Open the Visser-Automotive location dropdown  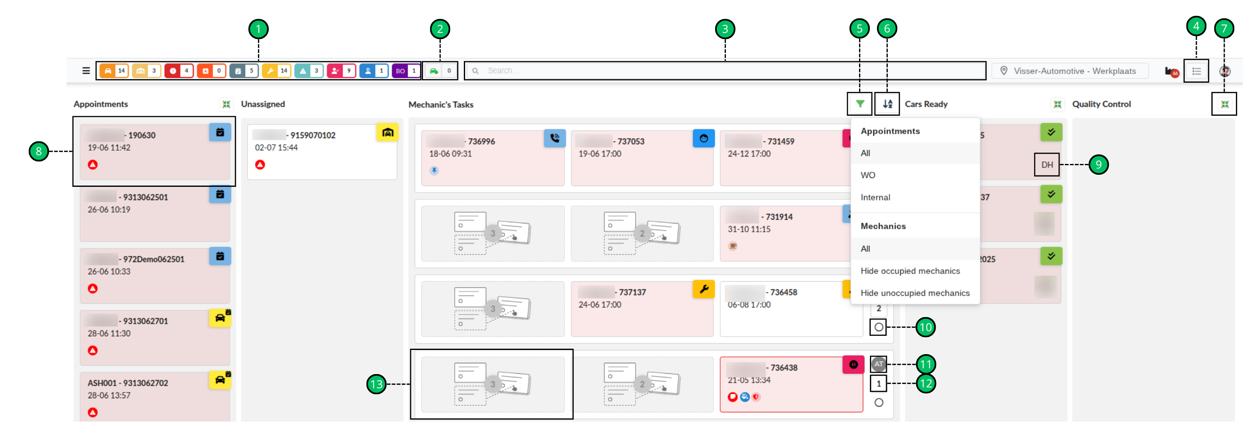[x=1069, y=71]
